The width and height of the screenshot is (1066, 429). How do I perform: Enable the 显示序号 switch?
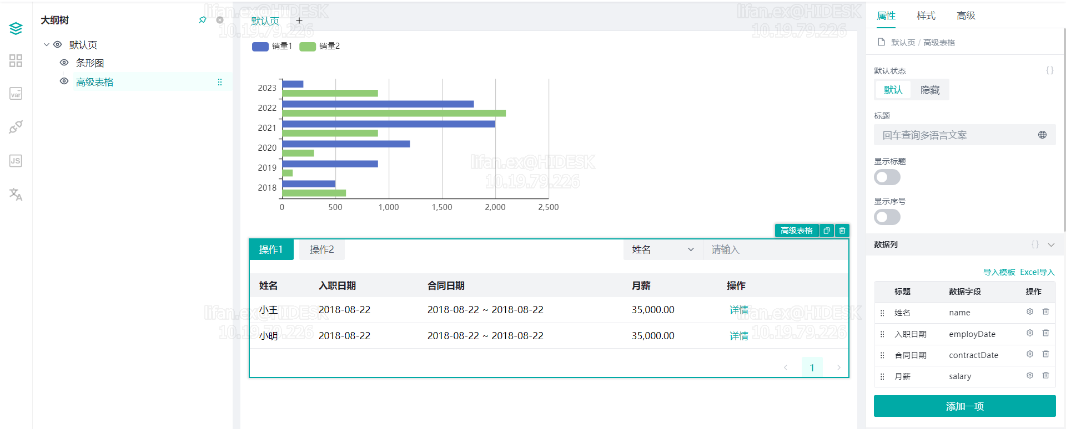click(887, 217)
